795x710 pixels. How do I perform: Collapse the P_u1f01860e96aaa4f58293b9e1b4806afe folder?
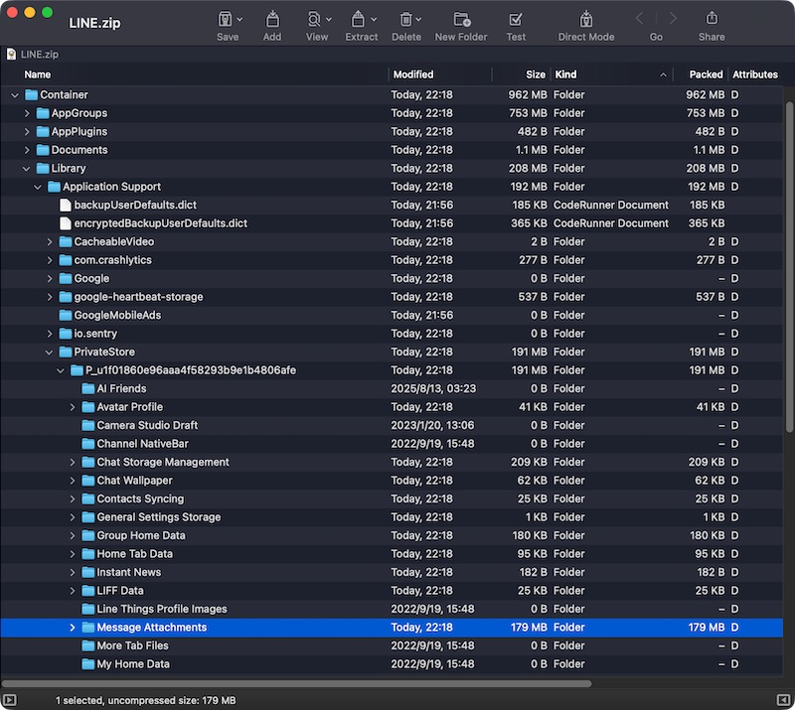[61, 370]
